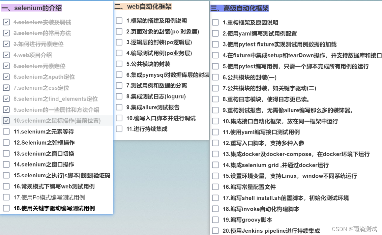Screen dimensions: 382x235
Task: Uncheck the completed "1.selenium安装及调试" item
Action: coord(6,22)
